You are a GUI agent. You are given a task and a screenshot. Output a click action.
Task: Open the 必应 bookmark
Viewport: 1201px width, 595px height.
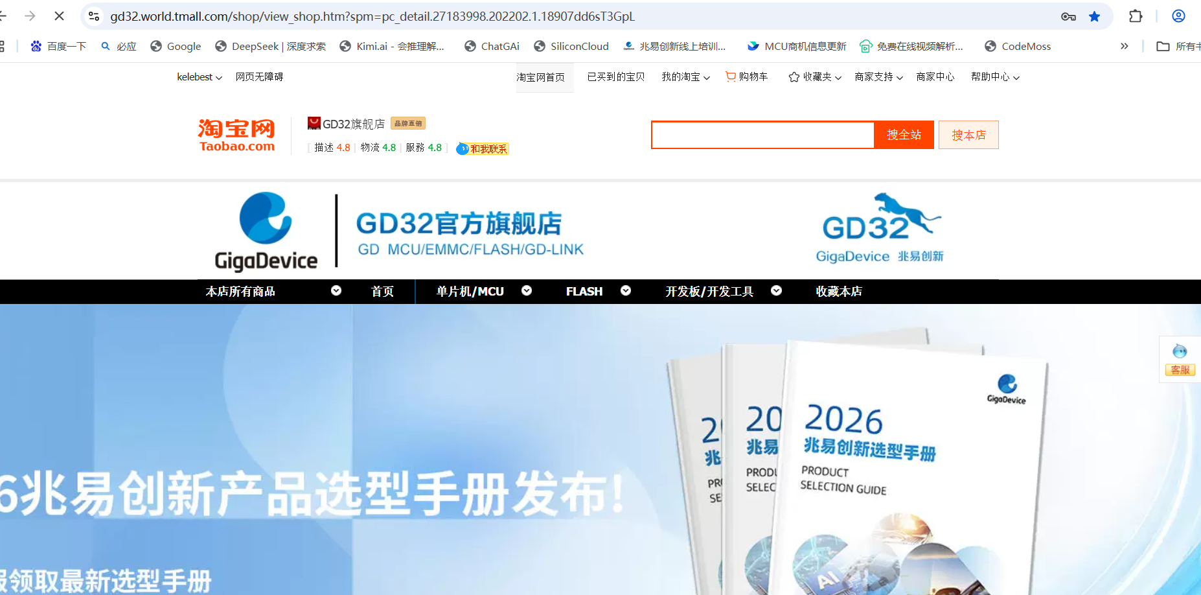(119, 46)
